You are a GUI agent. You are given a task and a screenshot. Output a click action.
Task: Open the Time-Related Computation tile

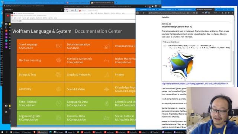pos(41,103)
